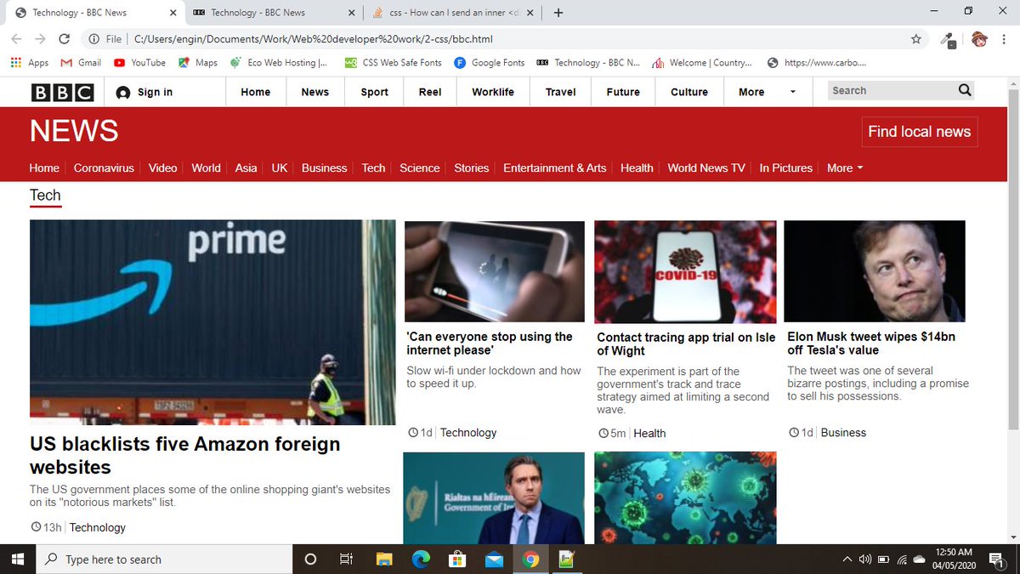Show hidden system tray icons chevron
The image size is (1020, 574).
[847, 559]
